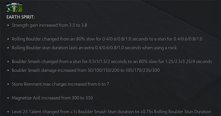Click the Magnetize AoE increased line

click(52, 98)
